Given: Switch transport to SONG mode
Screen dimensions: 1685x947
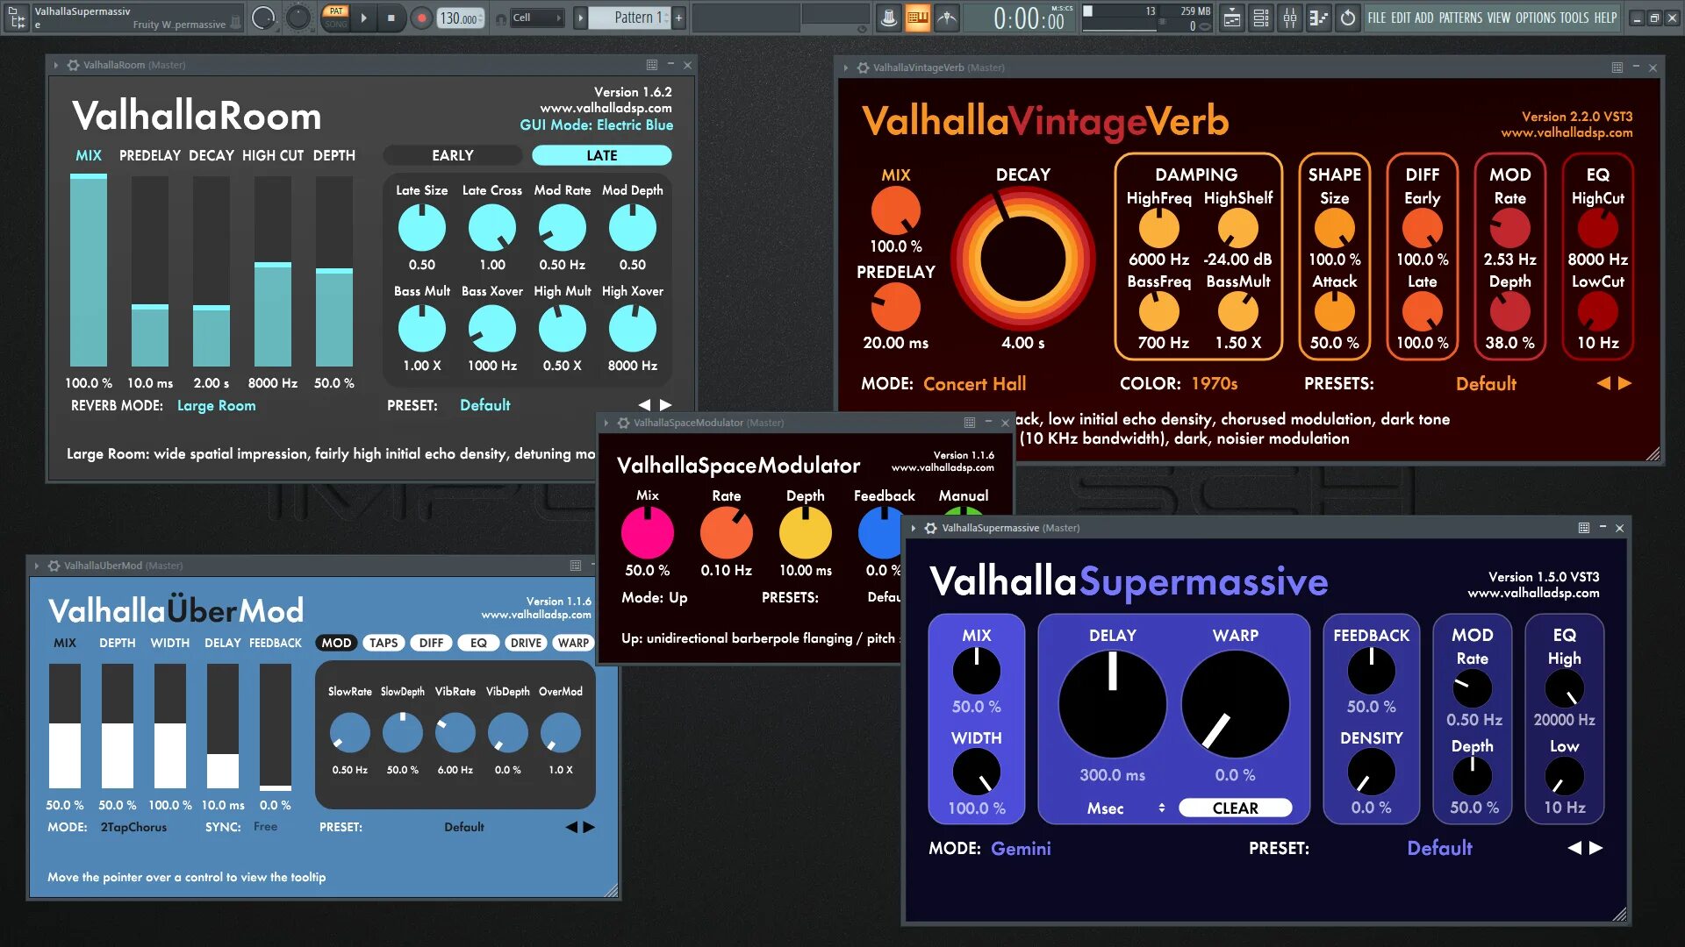Looking at the screenshot, I should coord(335,24).
